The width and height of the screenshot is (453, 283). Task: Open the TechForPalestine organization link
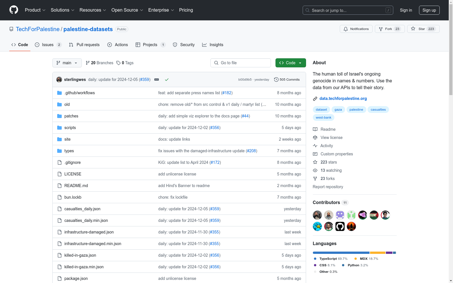point(38,29)
